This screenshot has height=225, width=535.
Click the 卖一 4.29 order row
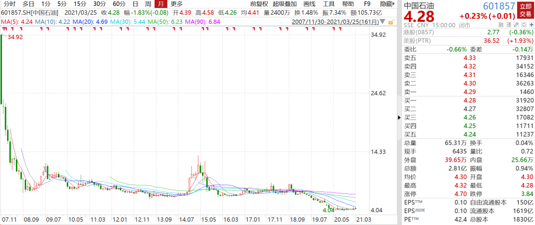469,91
